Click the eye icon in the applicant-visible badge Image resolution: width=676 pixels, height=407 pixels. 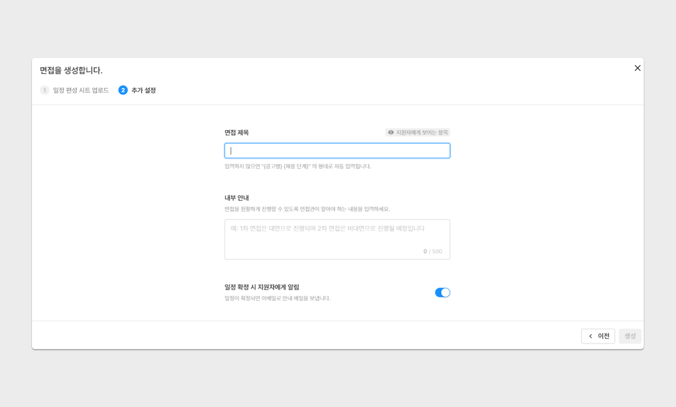tap(391, 132)
